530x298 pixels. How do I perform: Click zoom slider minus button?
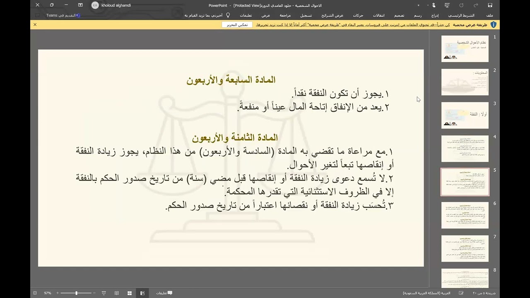pyautogui.click(x=94, y=293)
